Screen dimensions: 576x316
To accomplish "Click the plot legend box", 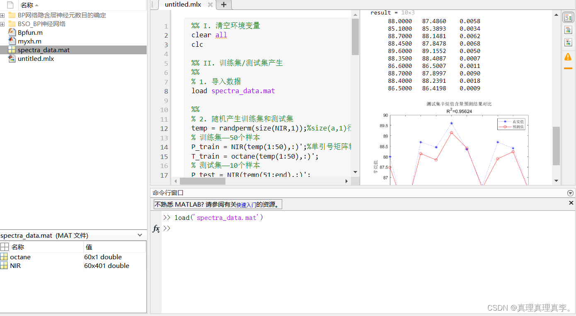I will (x=512, y=124).
